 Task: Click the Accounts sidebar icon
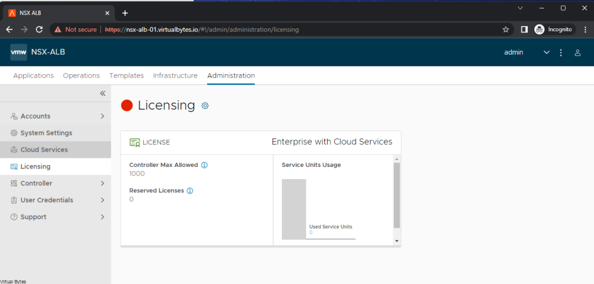coord(14,116)
